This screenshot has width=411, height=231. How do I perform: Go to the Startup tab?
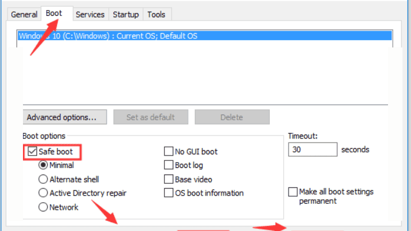tap(125, 14)
